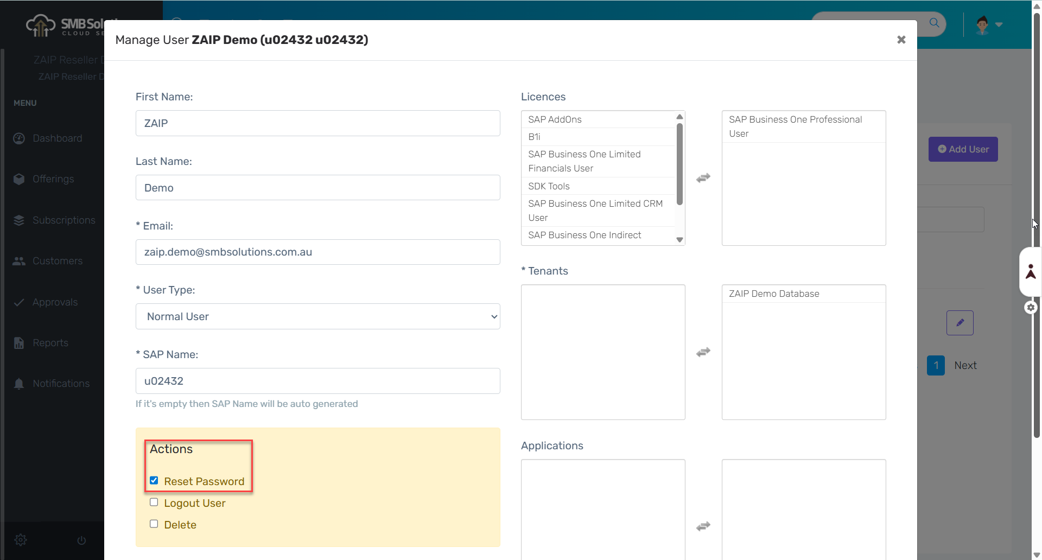Image resolution: width=1042 pixels, height=560 pixels.
Task: Open the User Type dropdown
Action: (x=317, y=316)
